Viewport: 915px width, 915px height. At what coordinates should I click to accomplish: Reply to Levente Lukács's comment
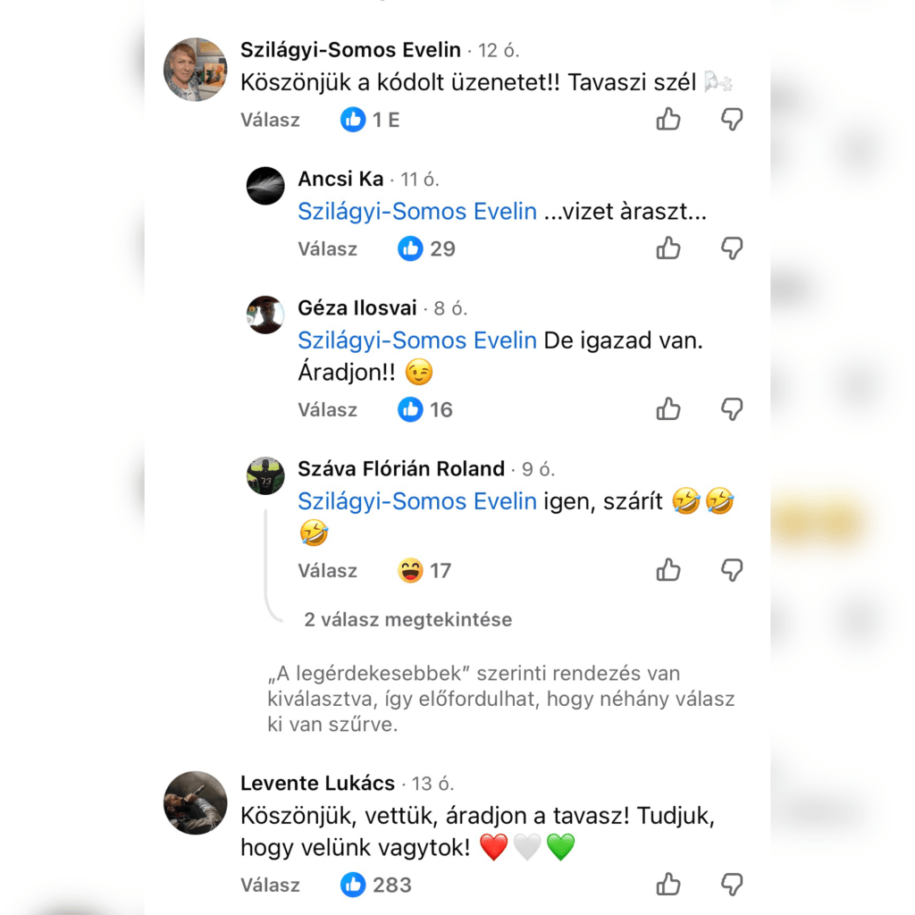[x=270, y=886]
